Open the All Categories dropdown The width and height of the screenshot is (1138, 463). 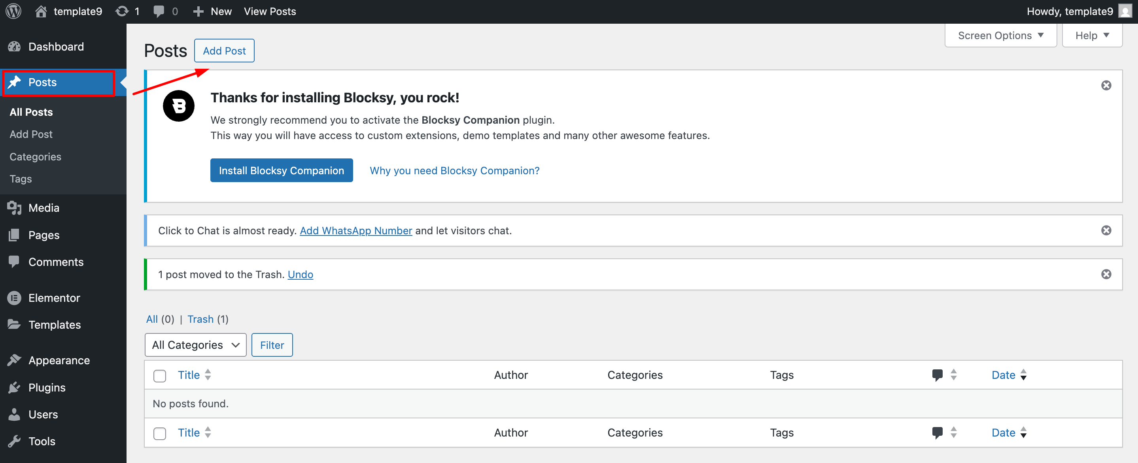pyautogui.click(x=195, y=345)
